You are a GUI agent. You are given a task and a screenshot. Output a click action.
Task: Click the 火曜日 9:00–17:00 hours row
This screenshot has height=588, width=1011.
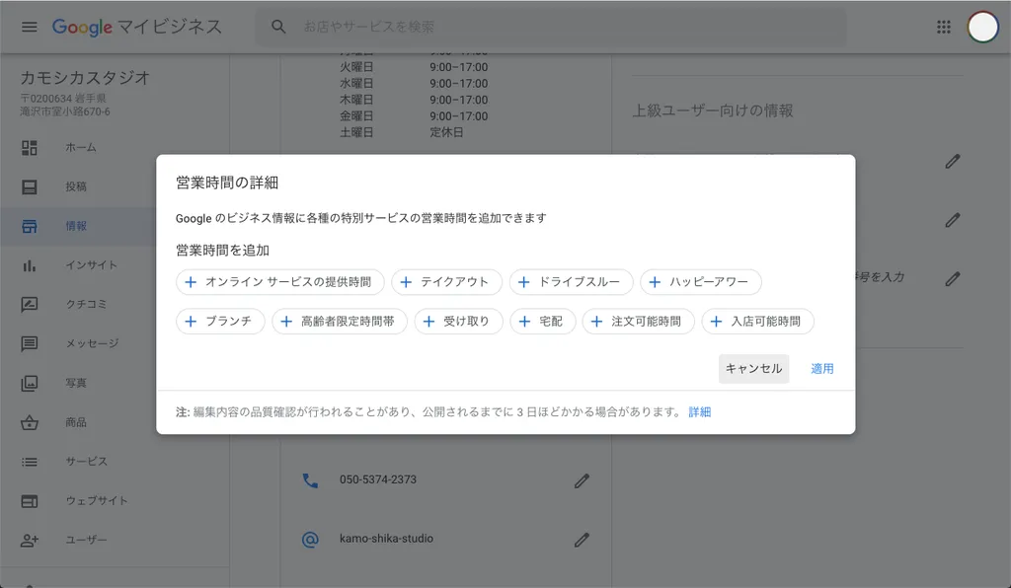414,67
